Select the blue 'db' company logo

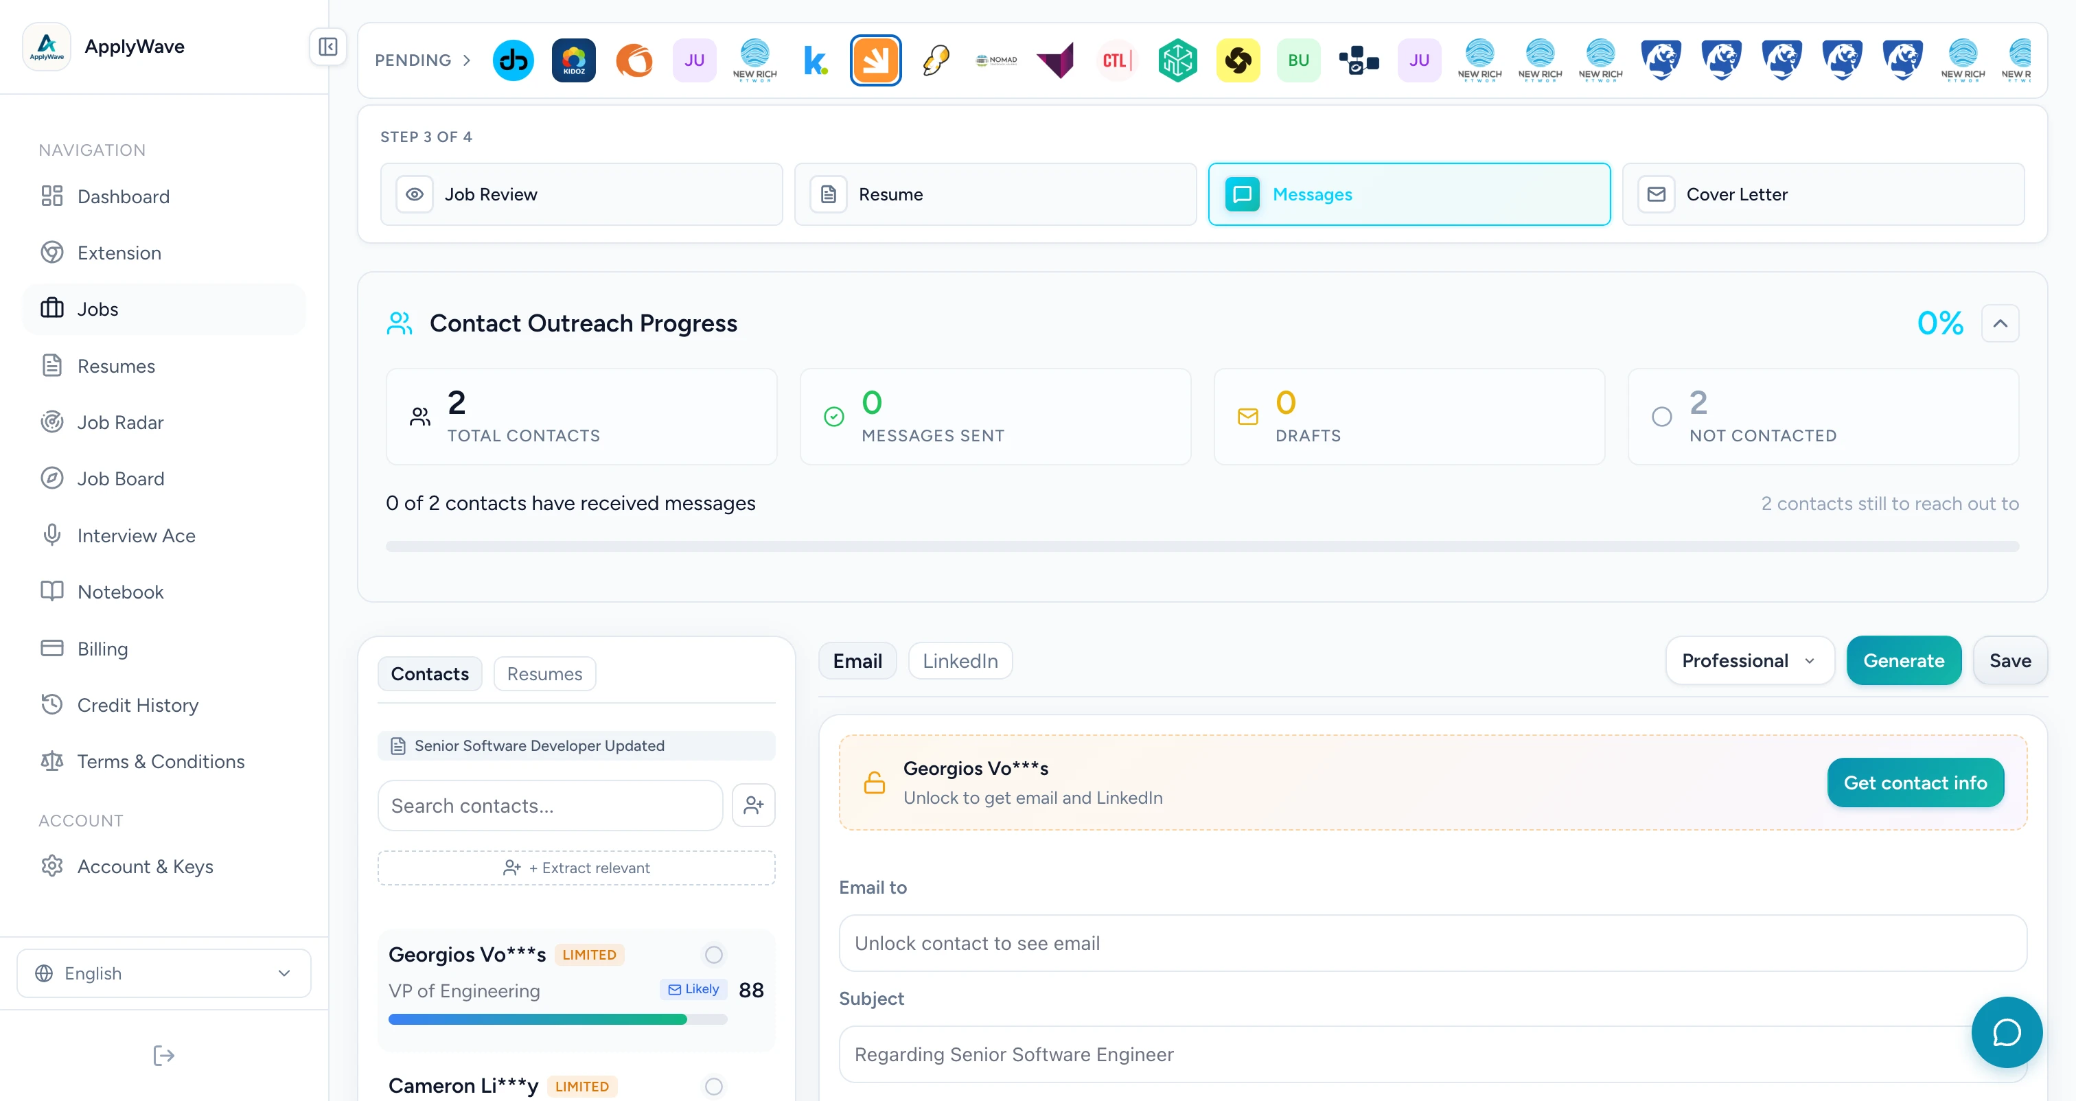514,60
